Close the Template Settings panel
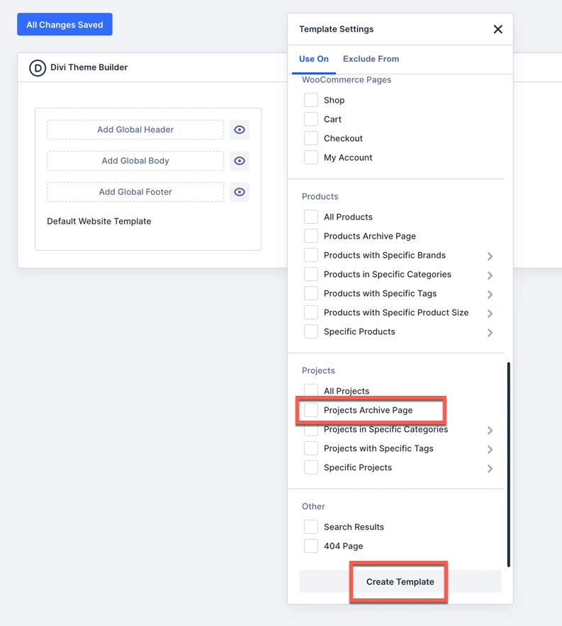The height and width of the screenshot is (626, 562). 498,29
